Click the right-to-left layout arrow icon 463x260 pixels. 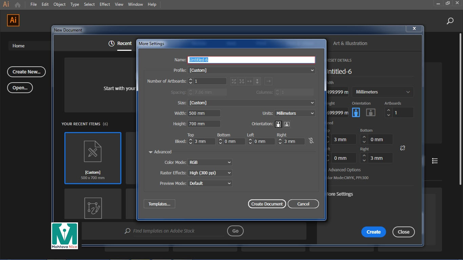268,81
